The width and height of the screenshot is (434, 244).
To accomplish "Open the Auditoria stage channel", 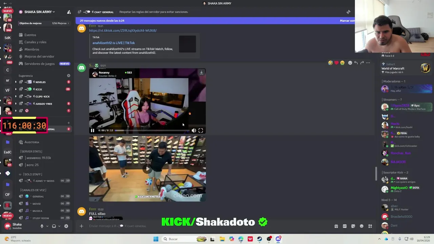I will (x=44, y=142).
